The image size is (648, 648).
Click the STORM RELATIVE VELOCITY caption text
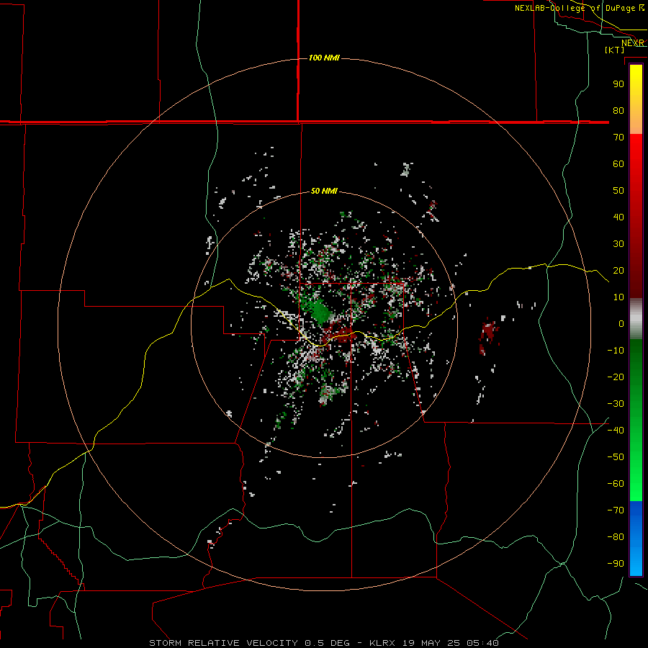[223, 643]
